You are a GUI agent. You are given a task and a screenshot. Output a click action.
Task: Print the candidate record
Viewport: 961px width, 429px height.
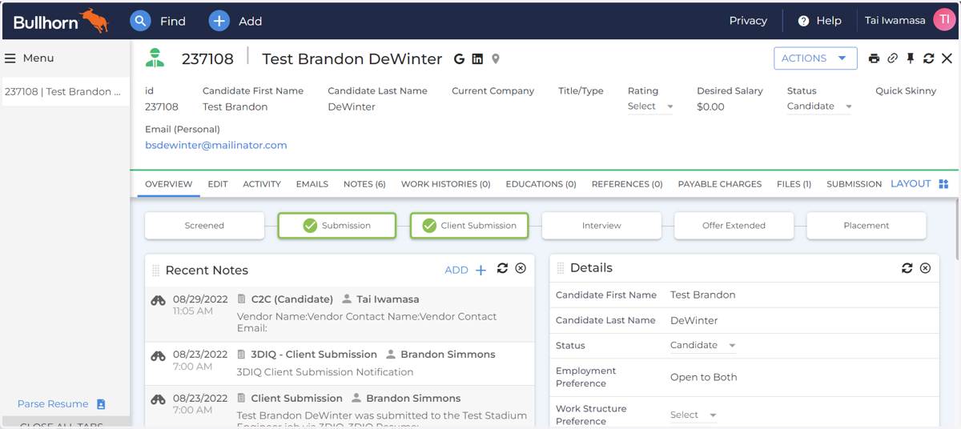[x=874, y=58]
